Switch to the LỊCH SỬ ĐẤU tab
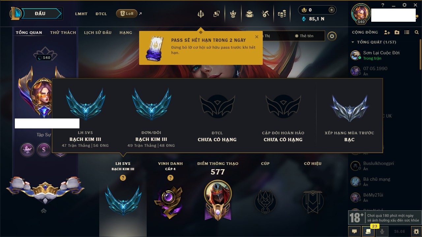The height and width of the screenshot is (237, 422). pyautogui.click(x=98, y=33)
